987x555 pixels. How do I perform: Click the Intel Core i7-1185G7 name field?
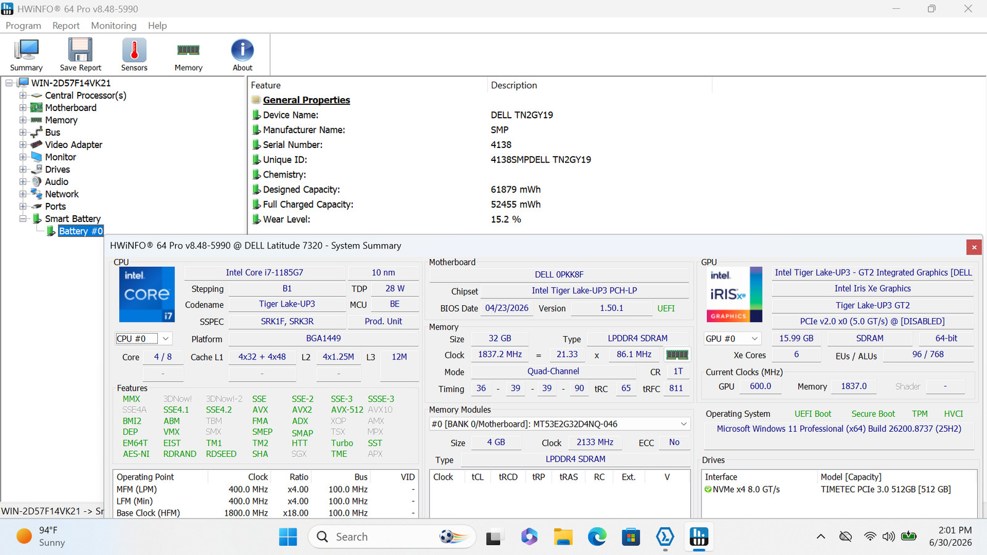[x=265, y=273]
